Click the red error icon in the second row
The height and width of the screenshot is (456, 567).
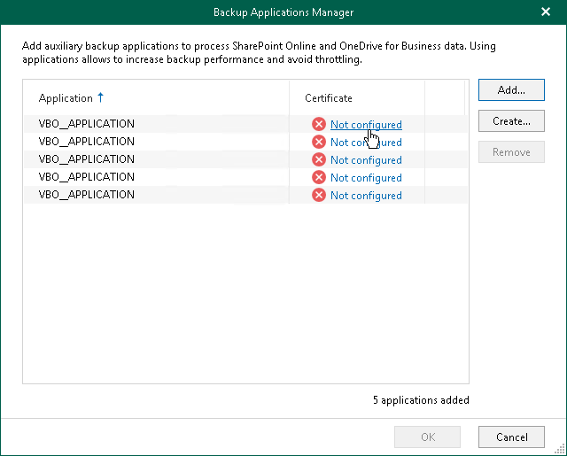coord(319,142)
